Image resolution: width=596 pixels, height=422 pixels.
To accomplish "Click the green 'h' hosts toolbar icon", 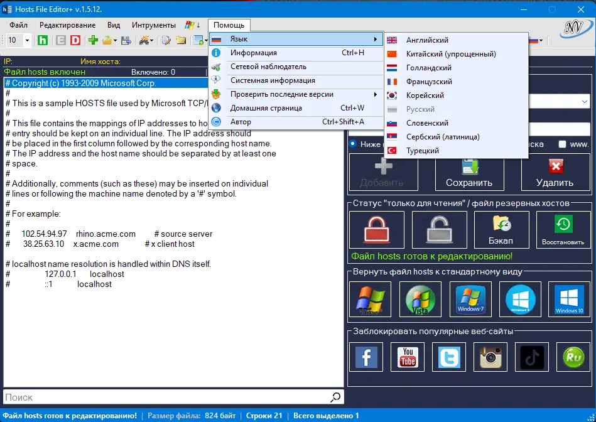I will coord(43,40).
